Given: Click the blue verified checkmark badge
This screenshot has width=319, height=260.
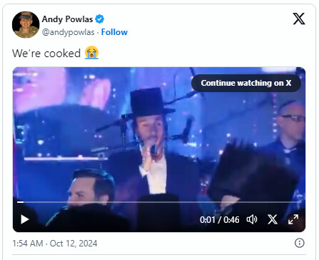Looking at the screenshot, I should click(99, 19).
